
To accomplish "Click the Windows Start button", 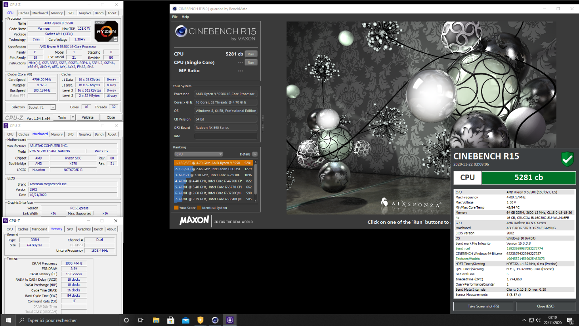I will point(8,320).
